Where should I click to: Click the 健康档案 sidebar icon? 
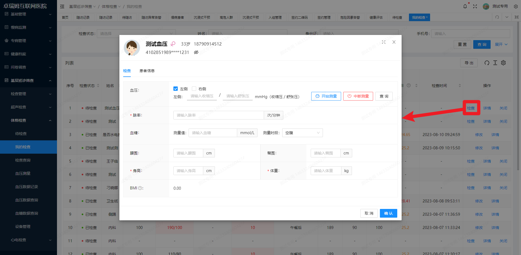(7, 54)
